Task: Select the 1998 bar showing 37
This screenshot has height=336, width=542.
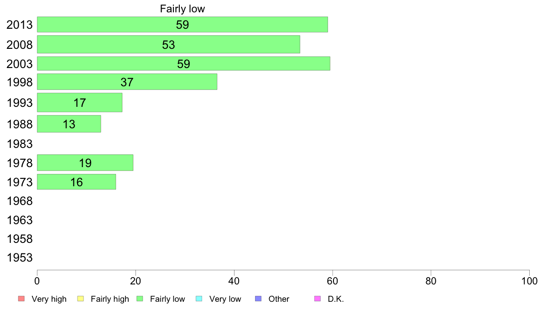Action: [x=127, y=82]
